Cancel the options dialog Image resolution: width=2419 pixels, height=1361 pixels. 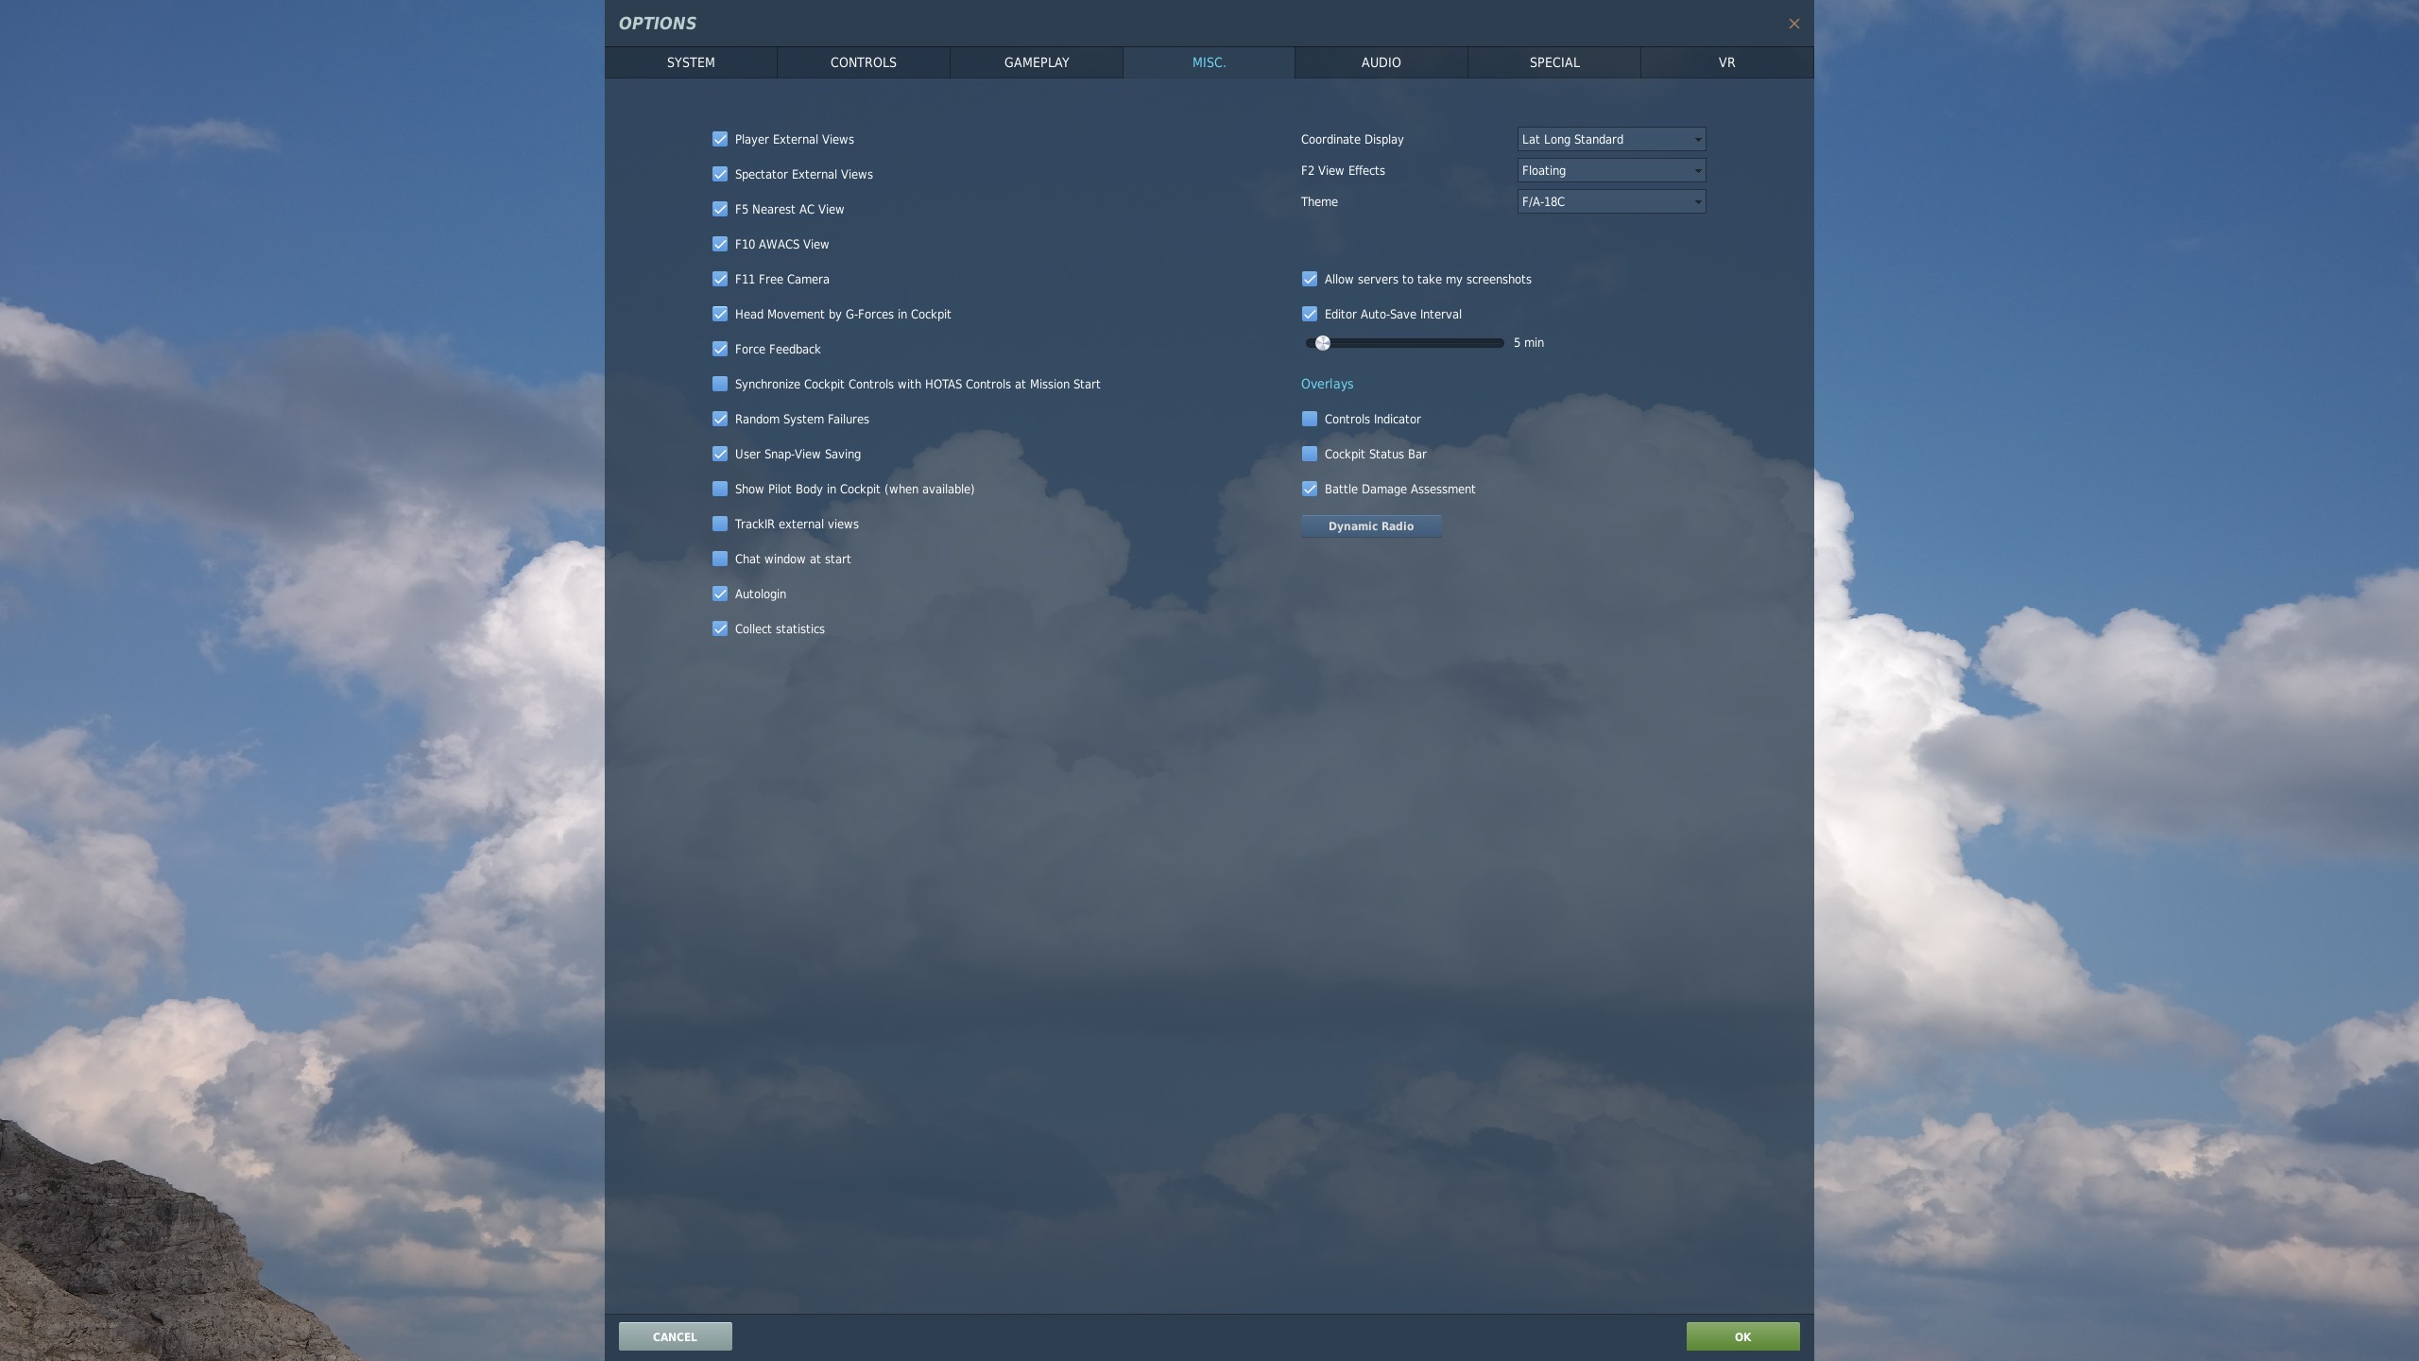coord(674,1335)
